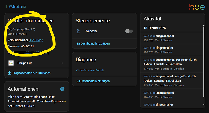Viewport: 209px width, 113px height.
Task: Click the Firmware: 00103101 text
Action: [21, 46]
